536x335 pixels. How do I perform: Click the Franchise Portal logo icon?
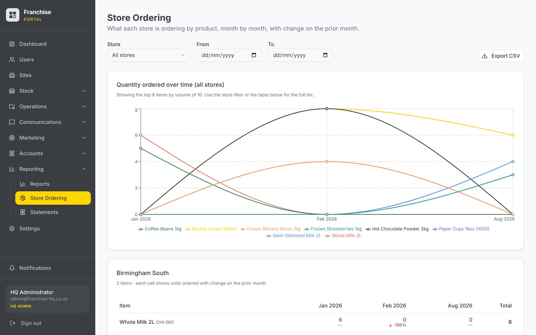(13, 15)
